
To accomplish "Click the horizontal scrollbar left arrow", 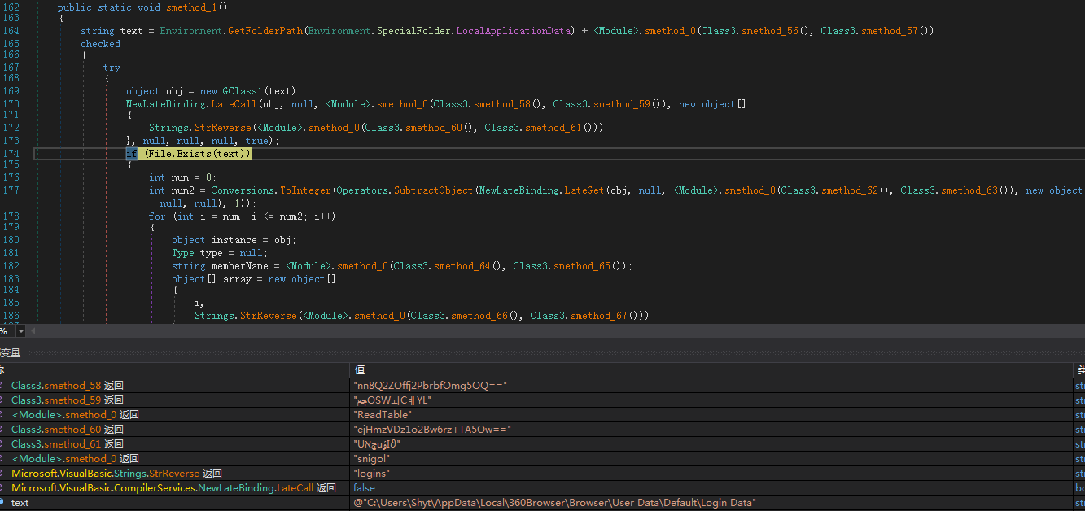I will (x=34, y=331).
